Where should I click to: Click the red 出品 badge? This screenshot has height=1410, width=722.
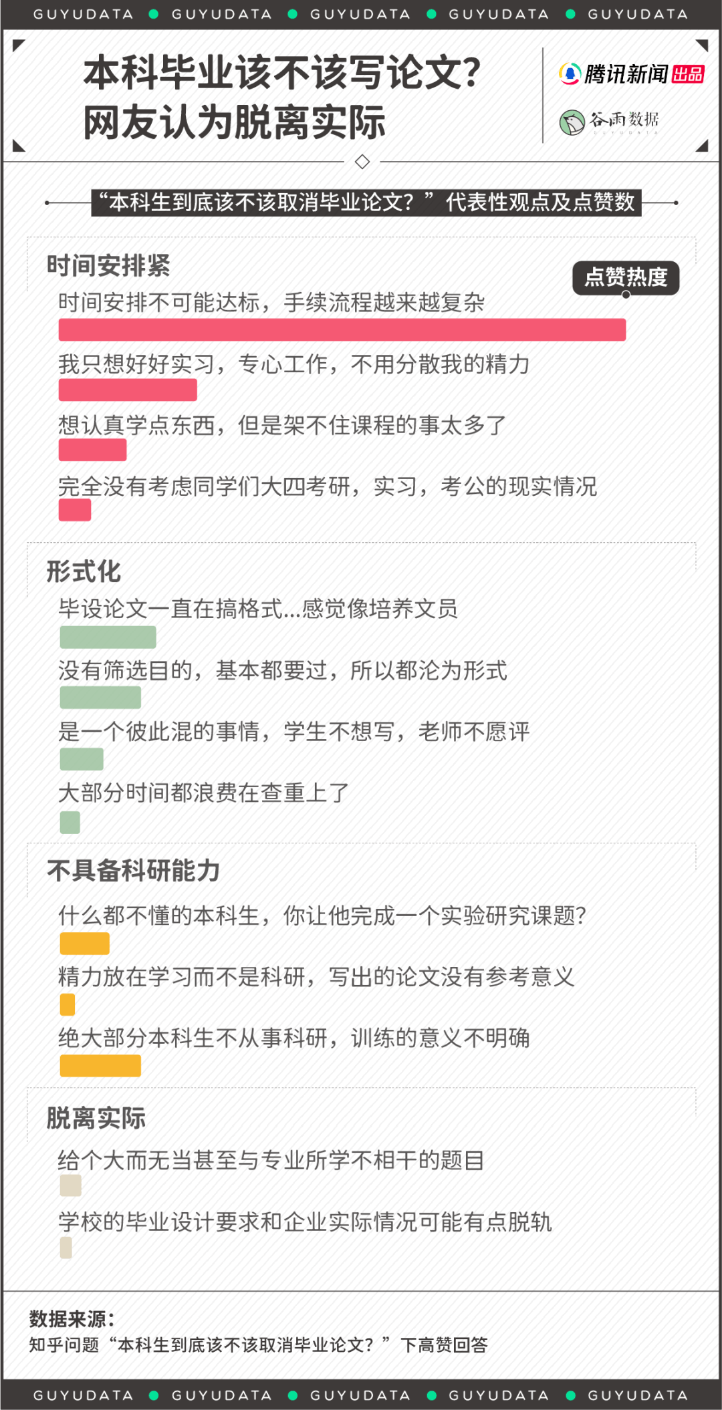point(688,74)
